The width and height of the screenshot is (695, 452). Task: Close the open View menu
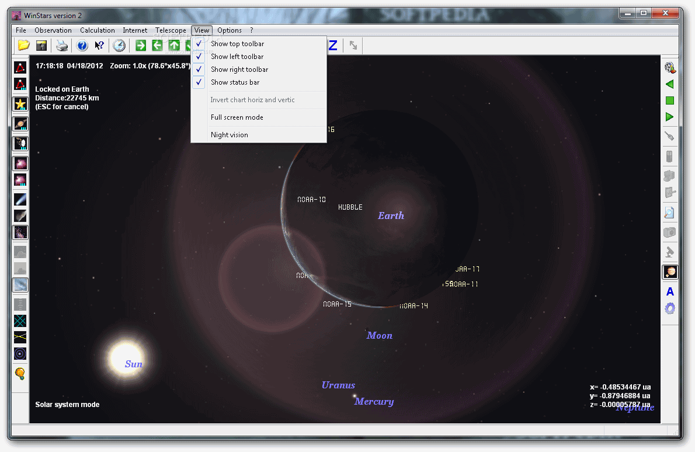click(x=201, y=30)
